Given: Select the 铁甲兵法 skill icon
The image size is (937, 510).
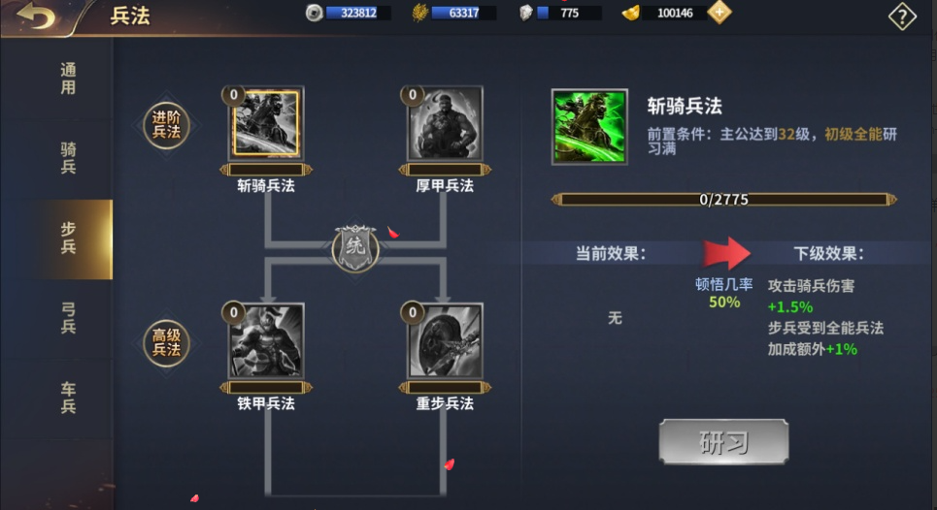Looking at the screenshot, I should pyautogui.click(x=266, y=340).
